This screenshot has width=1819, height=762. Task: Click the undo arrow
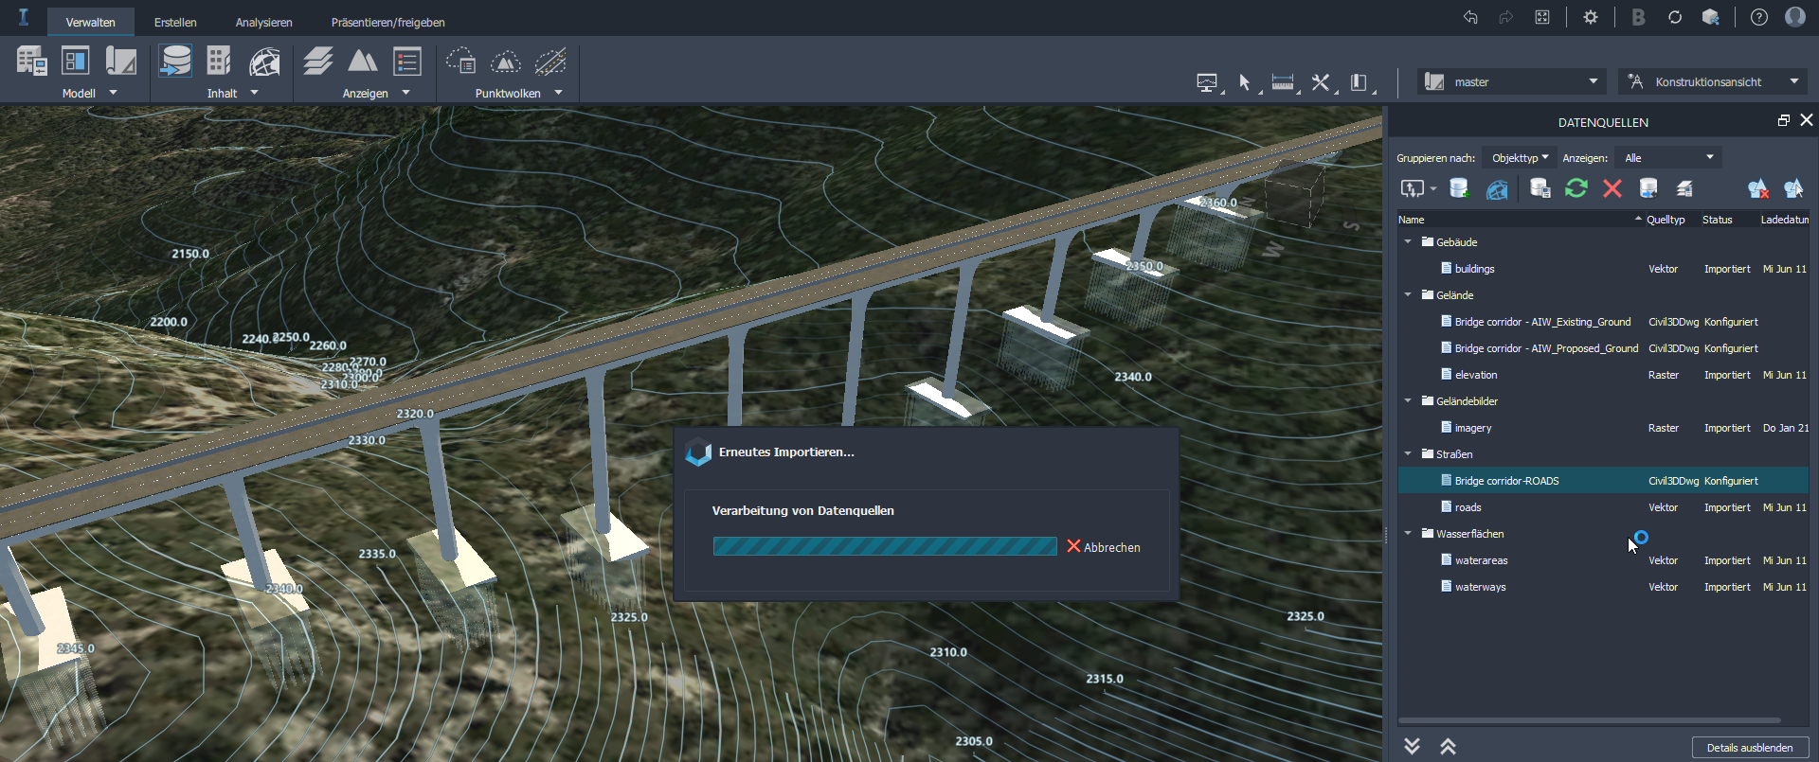coord(1470,17)
